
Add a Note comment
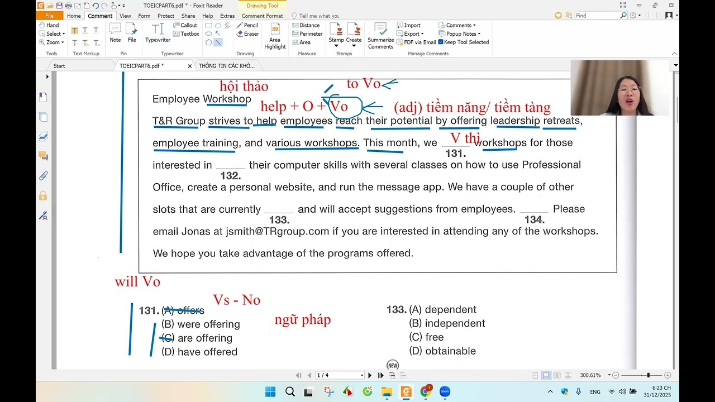point(115,33)
